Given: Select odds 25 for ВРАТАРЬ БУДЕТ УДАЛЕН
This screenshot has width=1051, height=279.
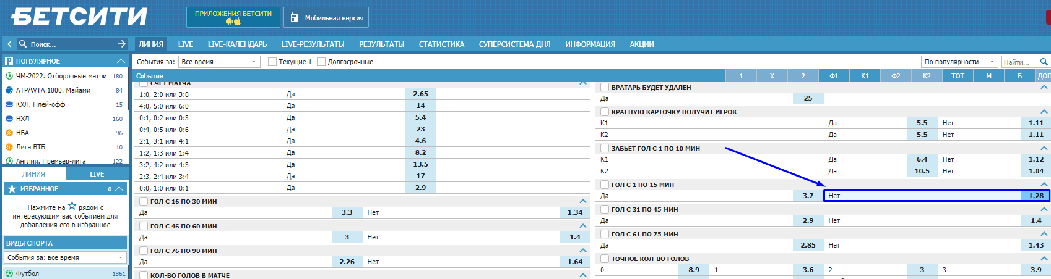Looking at the screenshot, I should coord(808,98).
